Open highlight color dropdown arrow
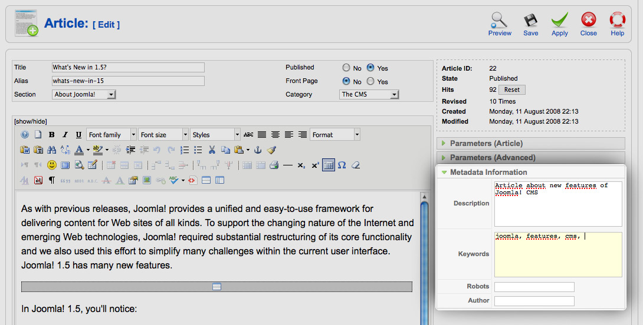This screenshot has width=643, height=325. coord(107,150)
